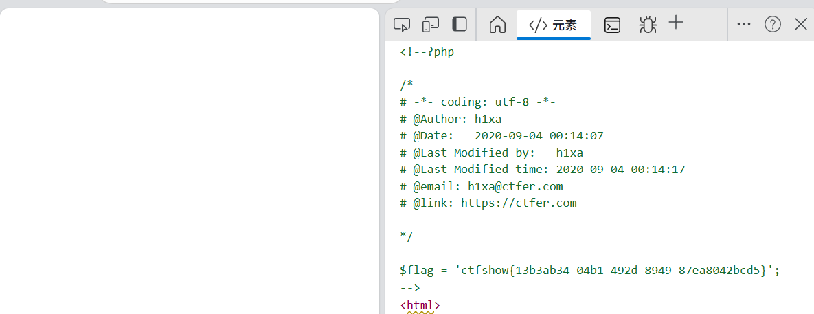Toggle the DevTools sidebar panel icon
Viewport: 814px width, 314px height.
460,25
